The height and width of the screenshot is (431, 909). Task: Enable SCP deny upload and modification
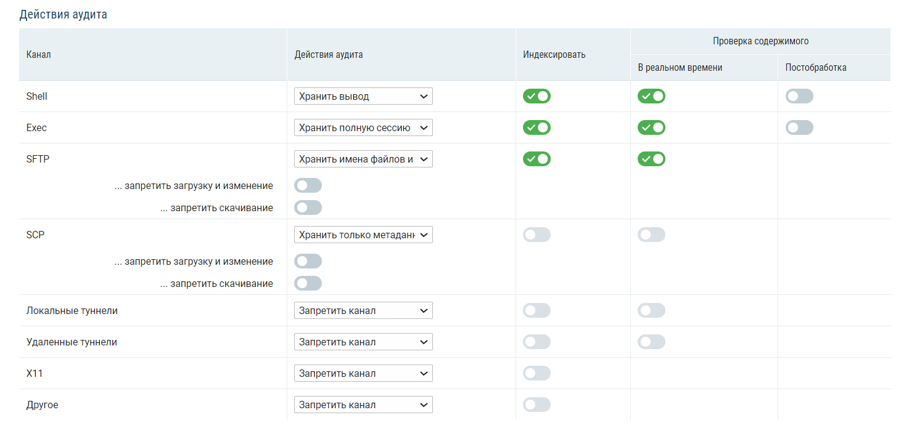(x=308, y=261)
